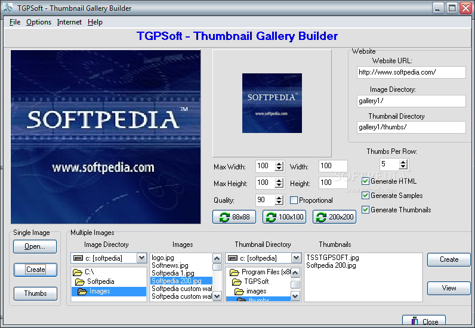This screenshot has height=328, width=475.
Task: Click the Images list scroll down arrow
Action: (217, 296)
